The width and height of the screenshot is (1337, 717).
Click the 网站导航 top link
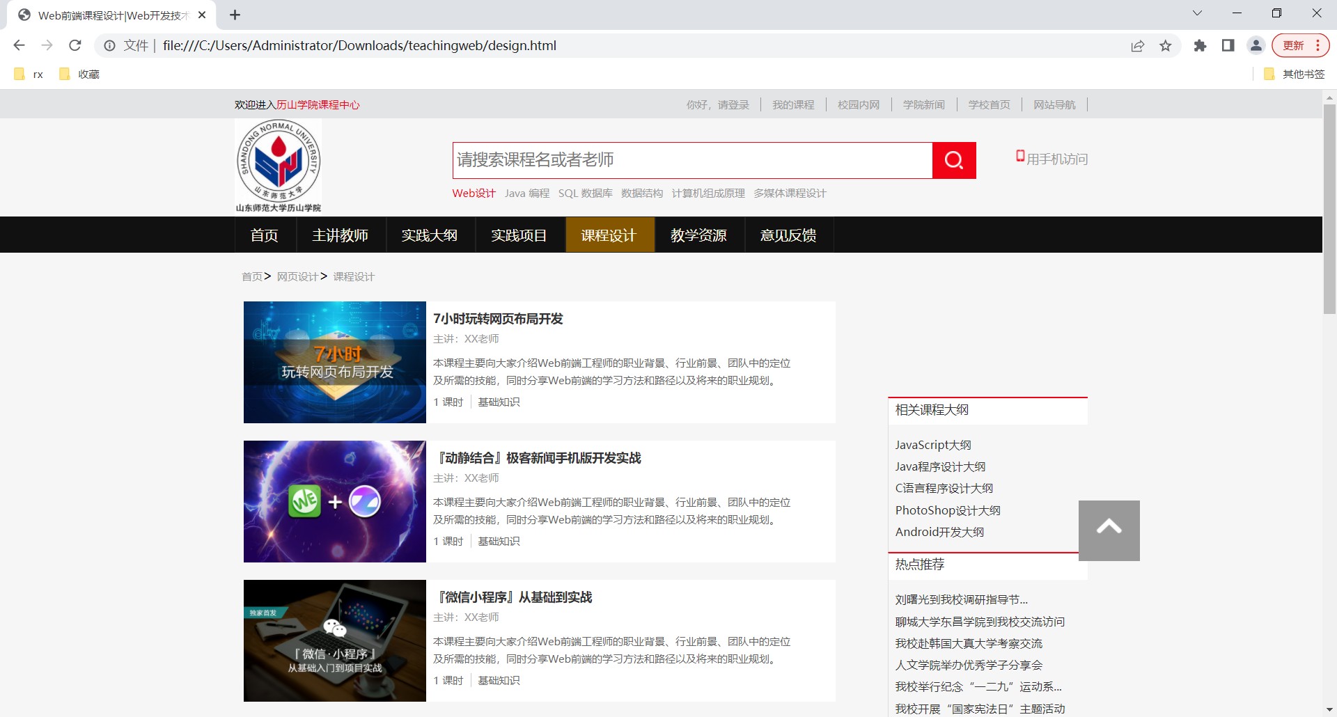coord(1055,104)
